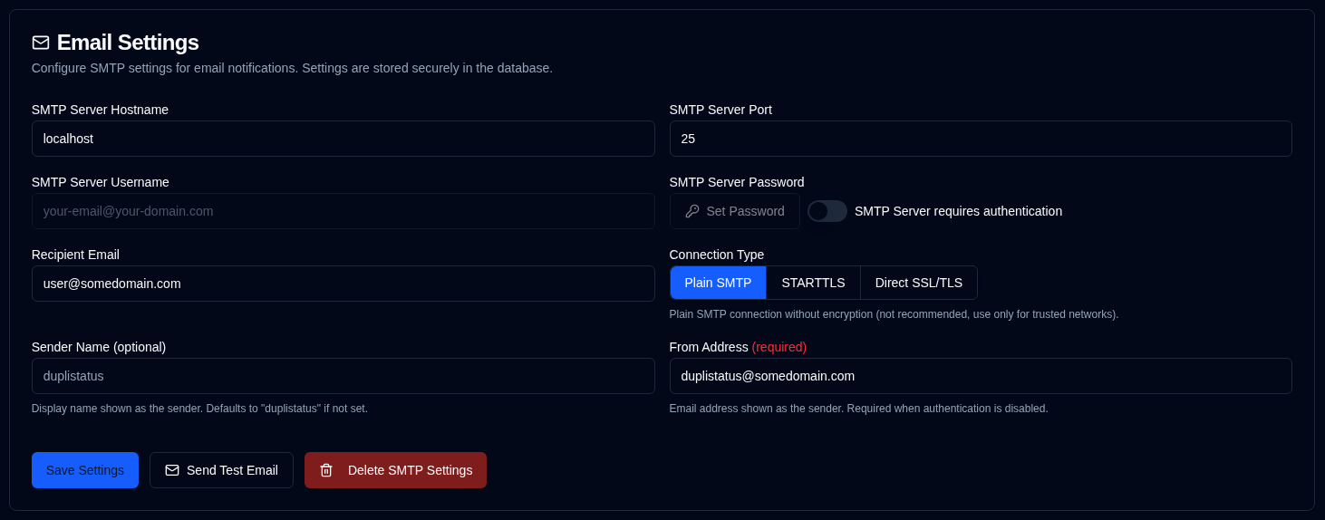Click the Delete SMTP Settings button
This screenshot has height=520, width=1325.
coord(395,470)
